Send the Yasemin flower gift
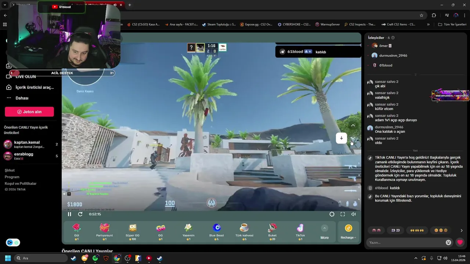The width and height of the screenshot is (470, 264). 188,231
